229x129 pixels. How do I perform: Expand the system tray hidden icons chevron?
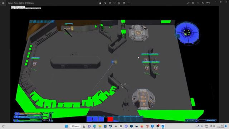196,126
